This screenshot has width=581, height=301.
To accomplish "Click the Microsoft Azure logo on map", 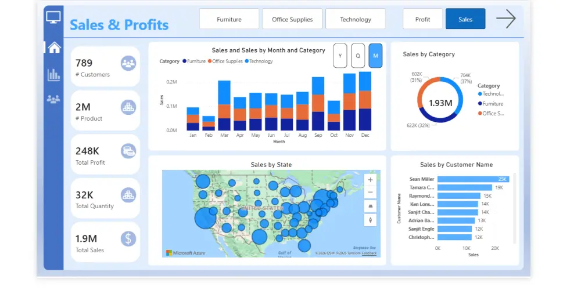I will tap(186, 253).
